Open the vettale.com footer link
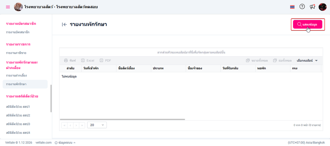The image size is (330, 146). (x=43, y=143)
